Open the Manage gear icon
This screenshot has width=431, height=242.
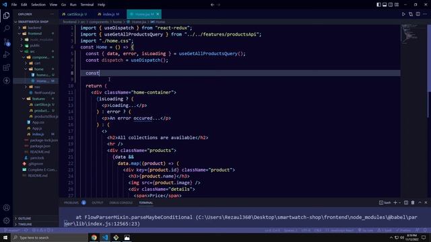6,220
